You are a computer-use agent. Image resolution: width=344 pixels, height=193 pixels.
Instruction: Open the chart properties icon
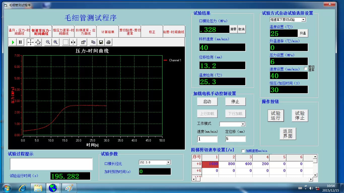coord(83,42)
